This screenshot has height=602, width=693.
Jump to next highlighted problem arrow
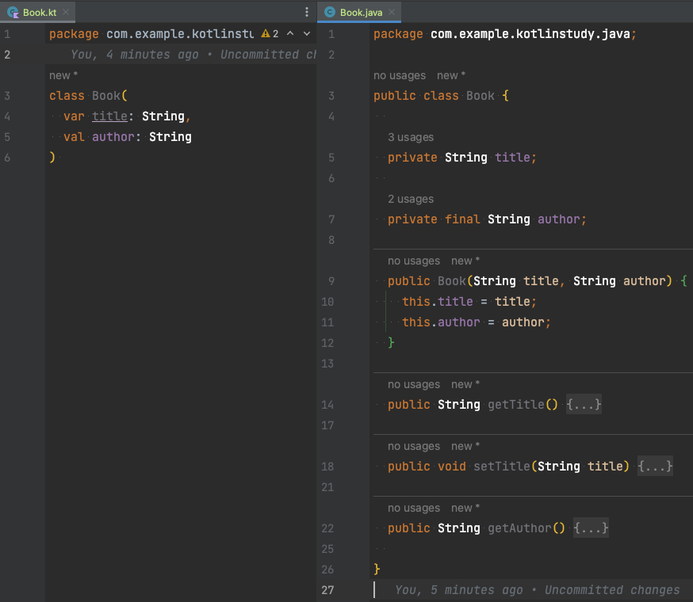[307, 33]
